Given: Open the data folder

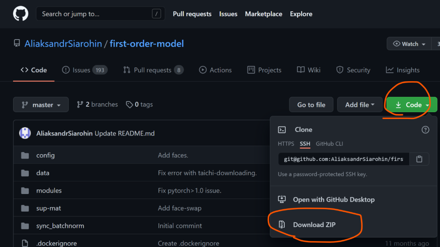Looking at the screenshot, I should coord(43,173).
